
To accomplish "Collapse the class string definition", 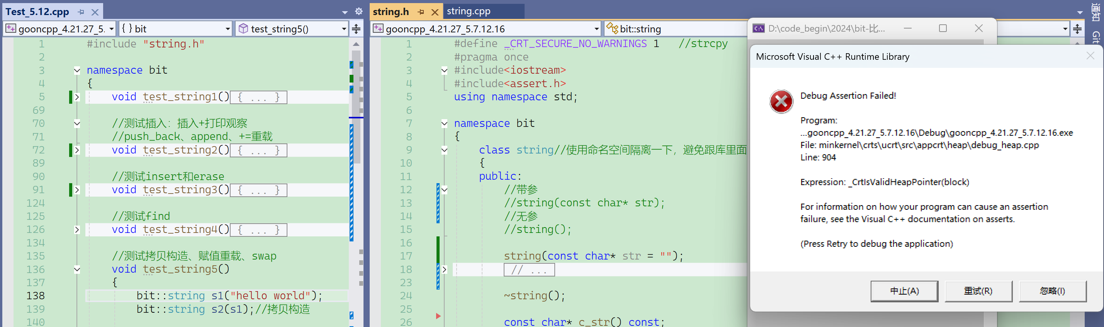I will [445, 150].
